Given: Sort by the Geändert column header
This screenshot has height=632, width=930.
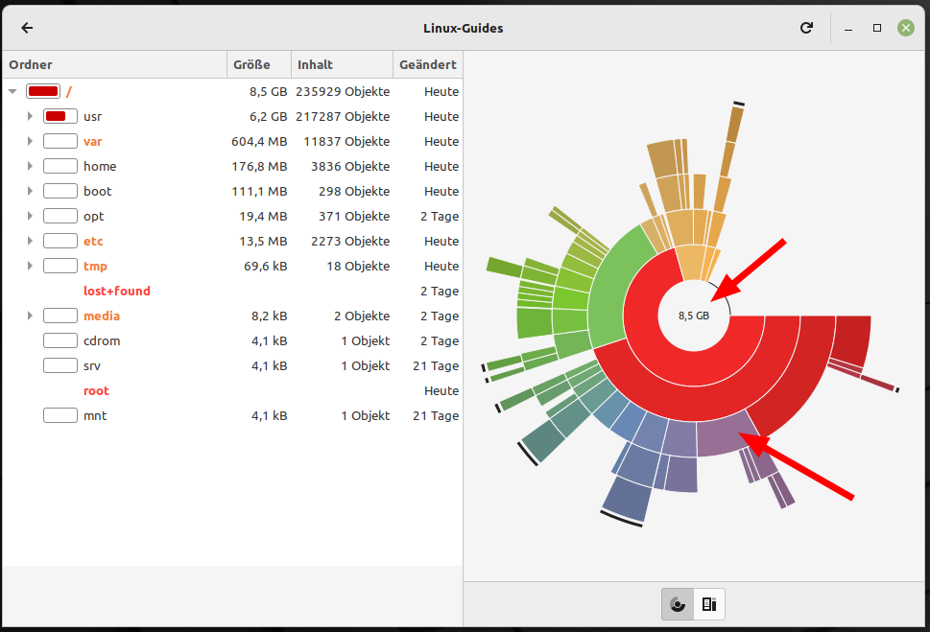Looking at the screenshot, I should coord(428,64).
